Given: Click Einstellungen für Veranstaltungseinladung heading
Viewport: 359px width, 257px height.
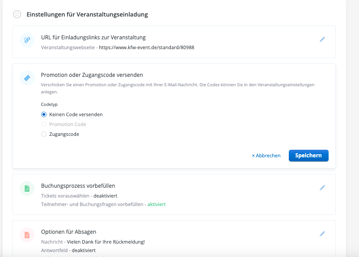Looking at the screenshot, I should (87, 14).
